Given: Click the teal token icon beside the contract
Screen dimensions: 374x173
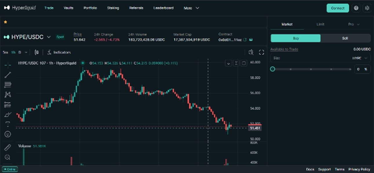Looking at the screenshot, I should (x=251, y=40).
